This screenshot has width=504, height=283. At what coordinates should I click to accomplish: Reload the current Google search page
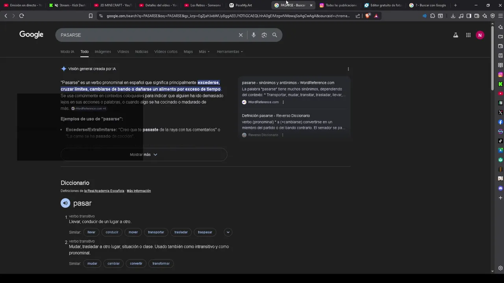(22, 16)
